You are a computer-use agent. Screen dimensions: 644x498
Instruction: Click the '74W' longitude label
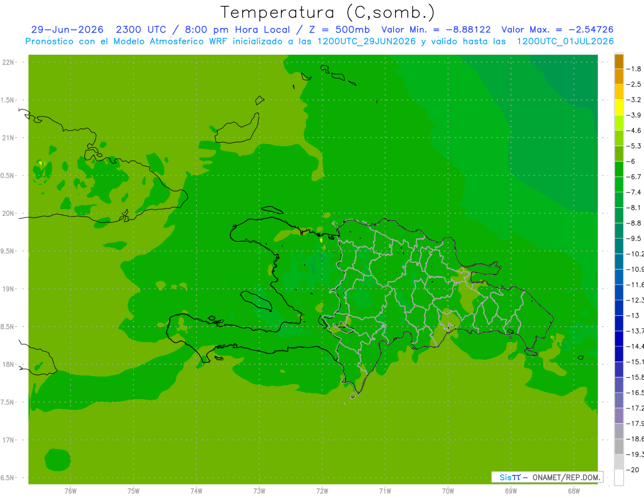point(196,492)
